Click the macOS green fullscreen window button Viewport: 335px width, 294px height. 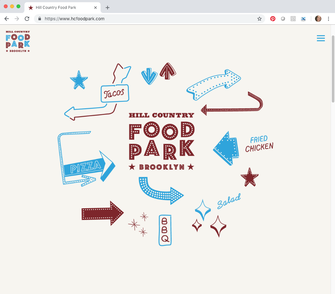(x=18, y=6)
